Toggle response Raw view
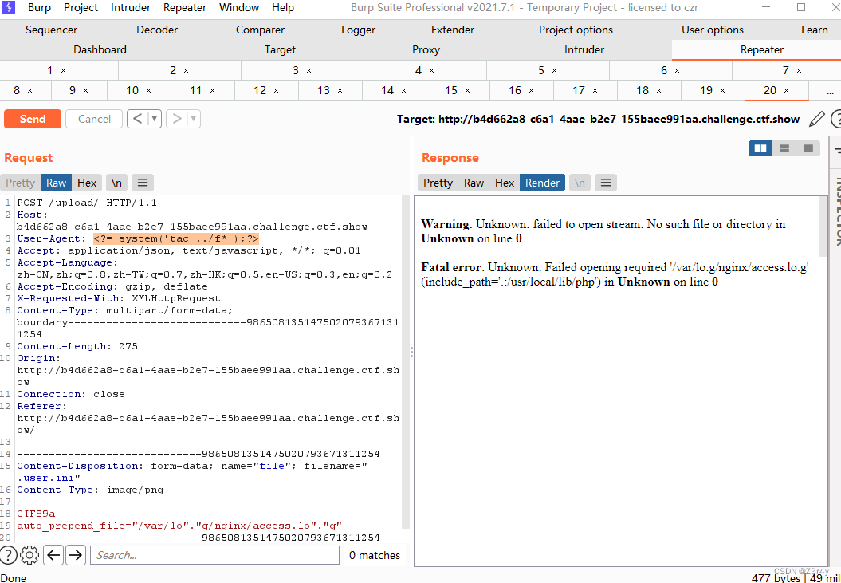841x583 pixels. [474, 183]
